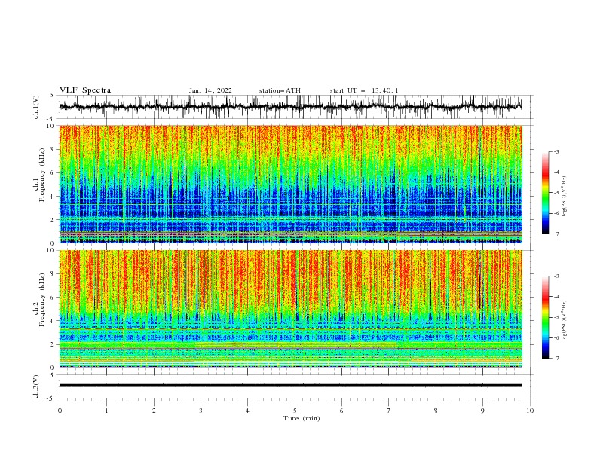Click the "-5" tick on the ch.1(V) axis

51,119
